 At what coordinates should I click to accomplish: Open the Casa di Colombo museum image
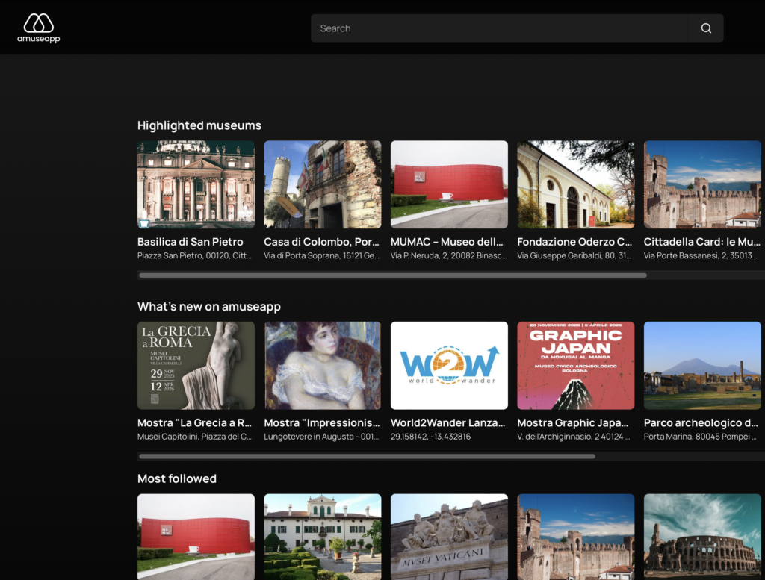pyautogui.click(x=323, y=184)
